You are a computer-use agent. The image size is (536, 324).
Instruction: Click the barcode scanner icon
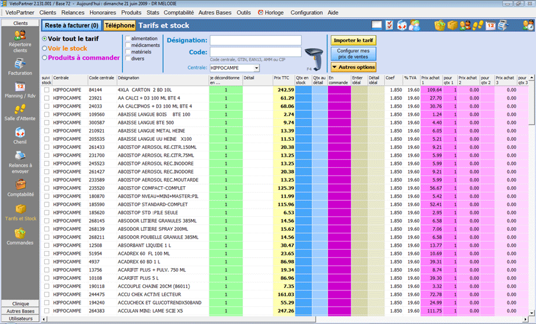pos(315,59)
